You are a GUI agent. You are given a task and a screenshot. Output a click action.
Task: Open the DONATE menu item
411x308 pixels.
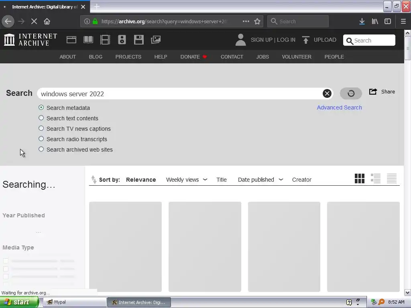point(193,57)
